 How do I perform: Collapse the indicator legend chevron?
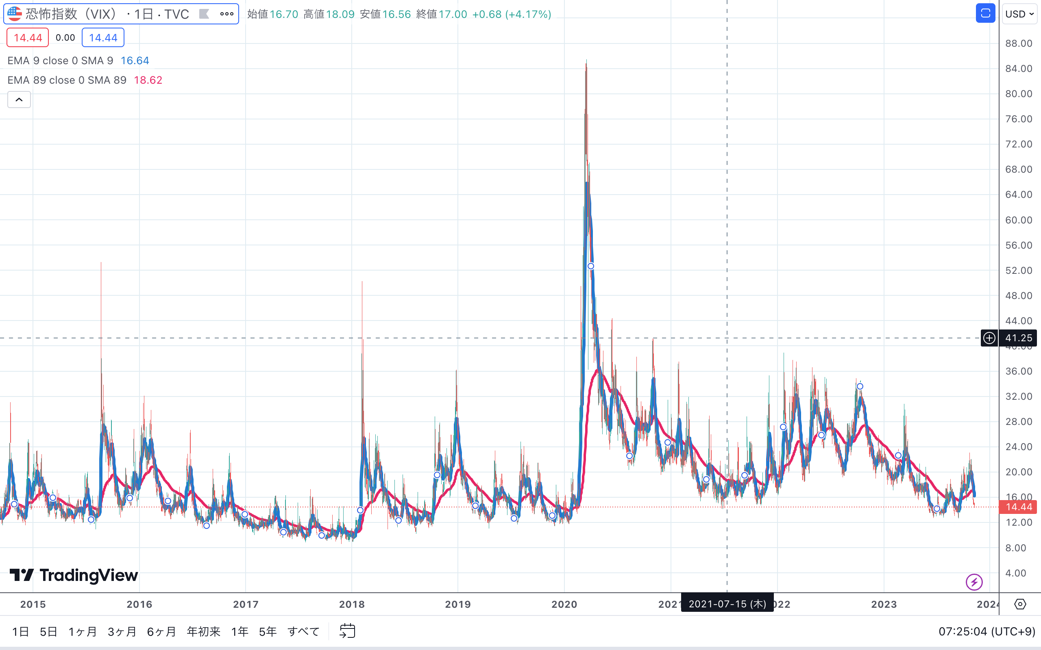point(19,100)
